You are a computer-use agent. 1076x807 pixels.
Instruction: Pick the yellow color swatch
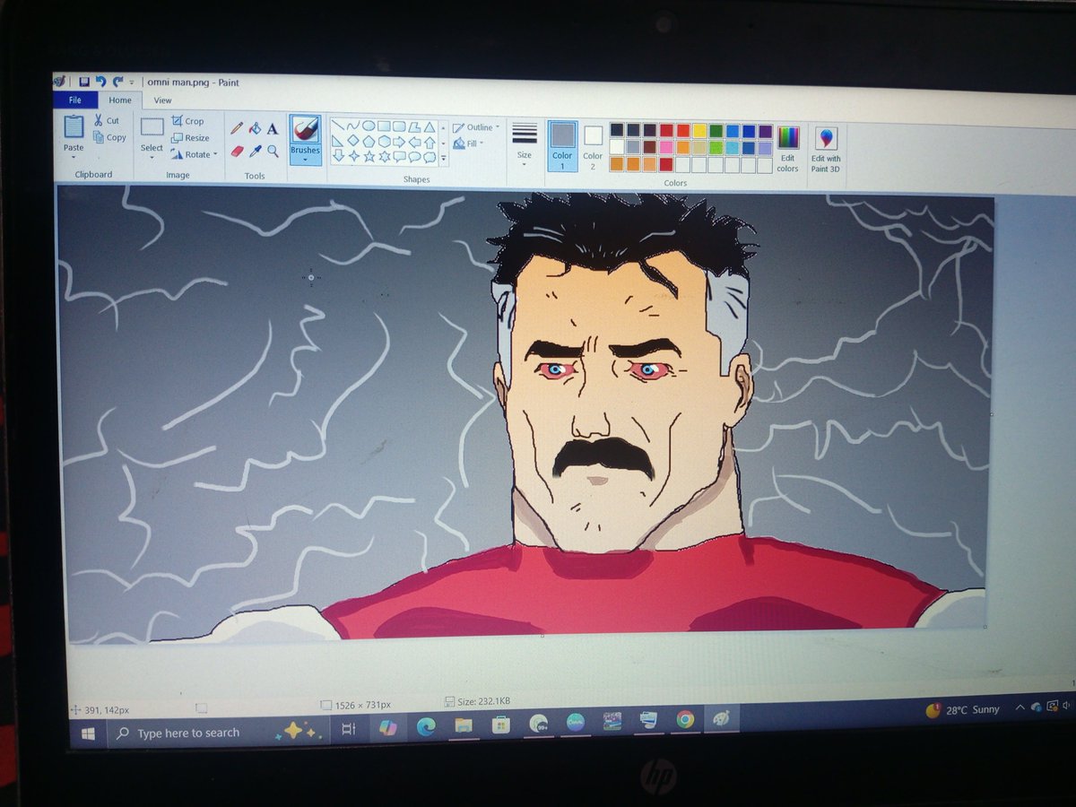(x=699, y=130)
